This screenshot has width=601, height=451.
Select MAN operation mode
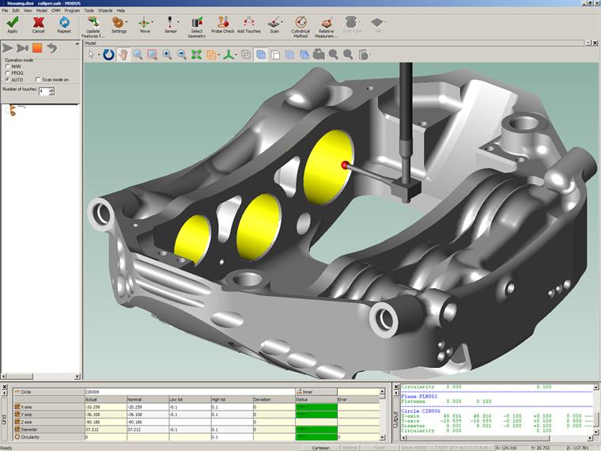8,66
